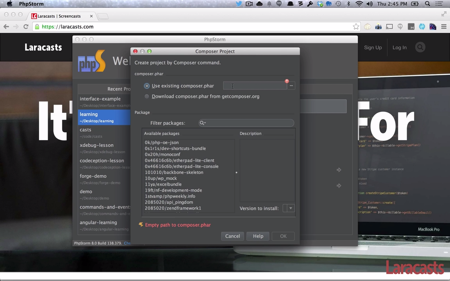Open the commands-and-events recent project
The height and width of the screenshot is (281, 450).
point(104,210)
